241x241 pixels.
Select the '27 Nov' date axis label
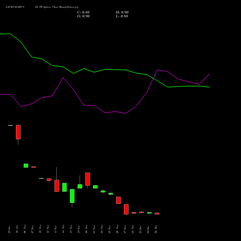click(125, 229)
